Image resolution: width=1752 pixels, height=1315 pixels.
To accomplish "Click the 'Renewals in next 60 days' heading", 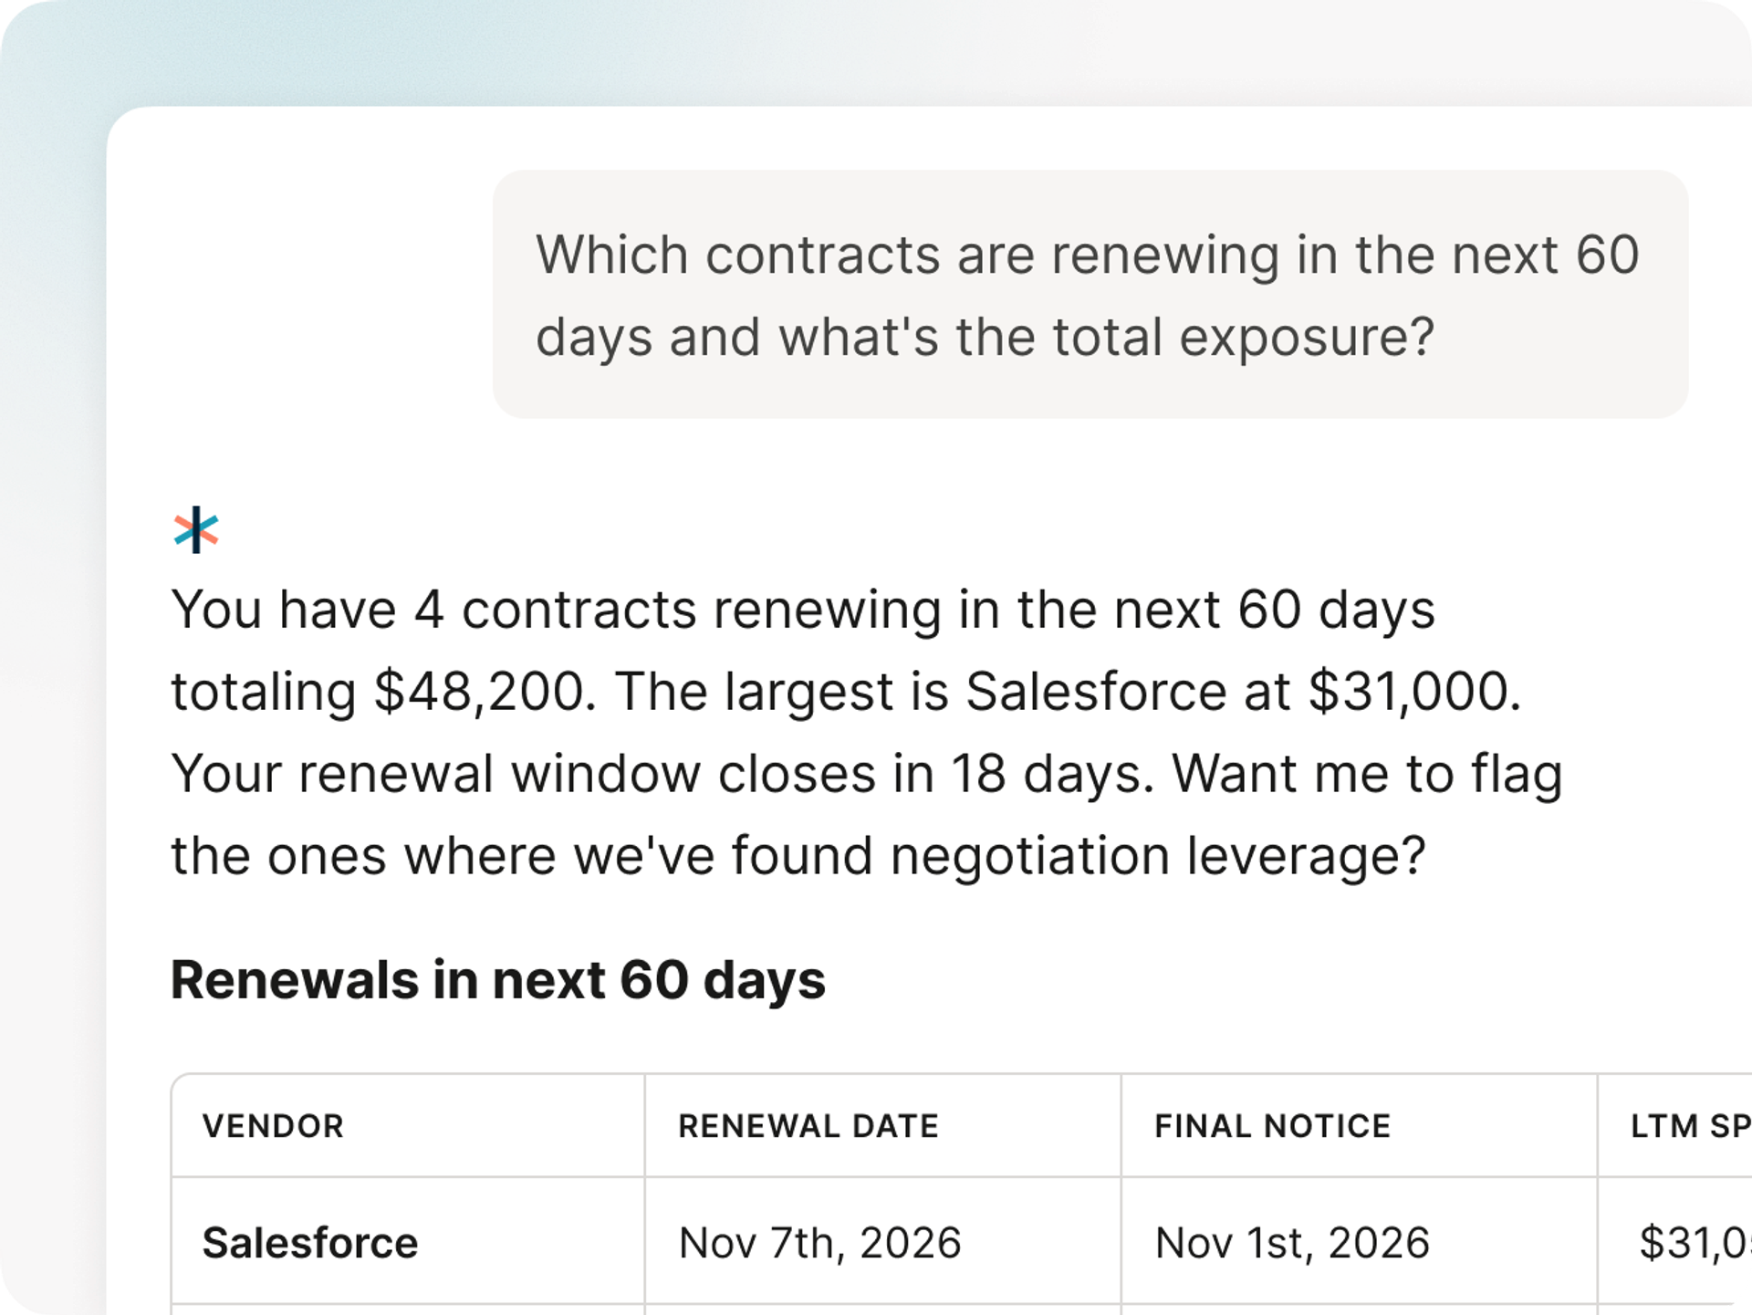I will pos(498,981).
